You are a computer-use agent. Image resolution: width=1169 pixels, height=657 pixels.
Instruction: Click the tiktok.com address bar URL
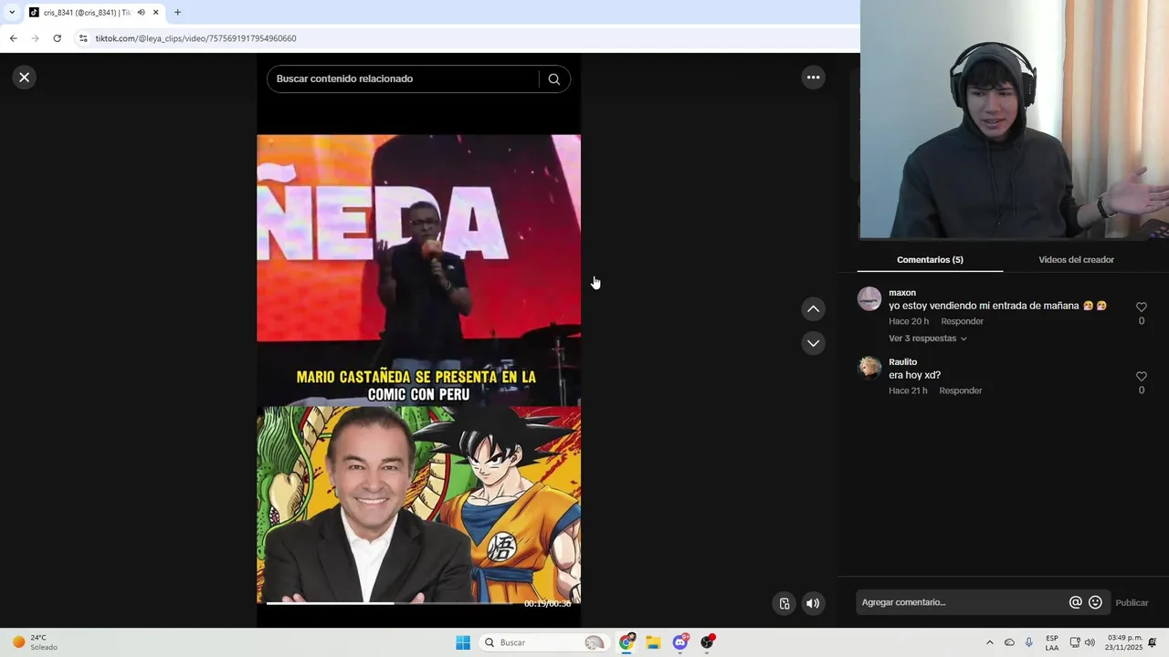pyautogui.click(x=195, y=38)
